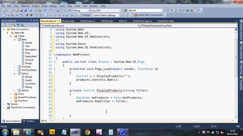Click the Save icon in the toolbar

pyautogui.click(x=21, y=11)
